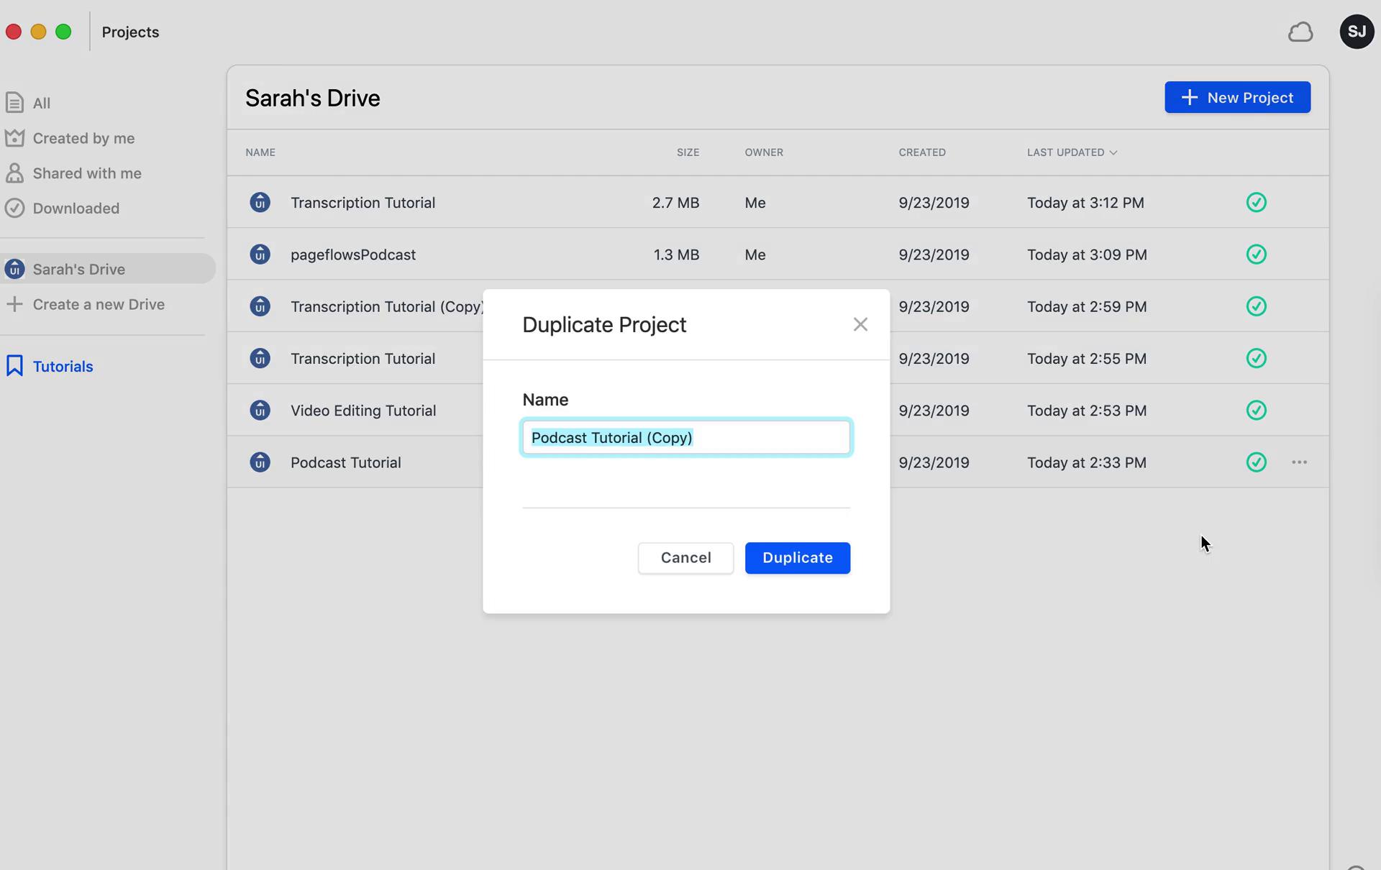Click synced checkmark for 3:09 PM row
Image resolution: width=1381 pixels, height=870 pixels.
pos(1256,255)
